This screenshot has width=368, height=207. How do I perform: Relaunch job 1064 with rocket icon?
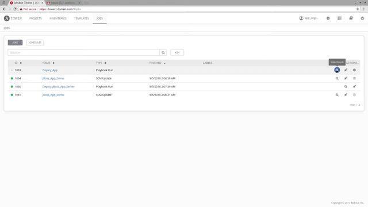point(346,78)
